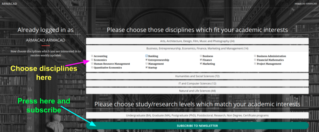Screen dimensions: 319x132
Task: Expand Natural and Life Sciences section
Action: [197, 91]
